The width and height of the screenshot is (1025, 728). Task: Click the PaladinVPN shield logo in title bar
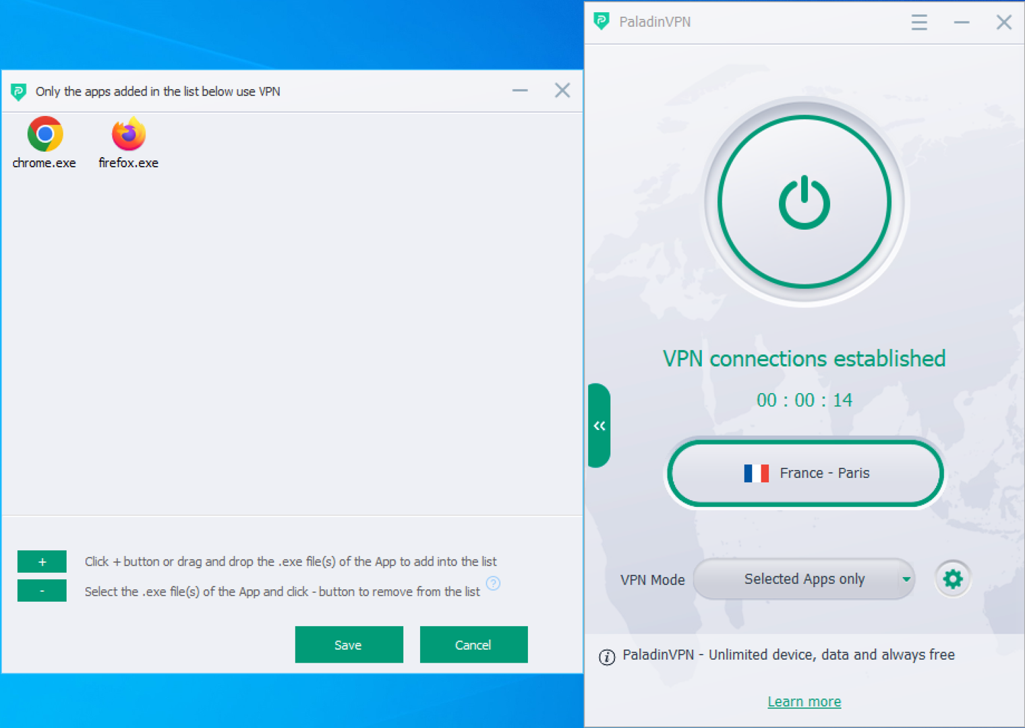[x=602, y=22]
